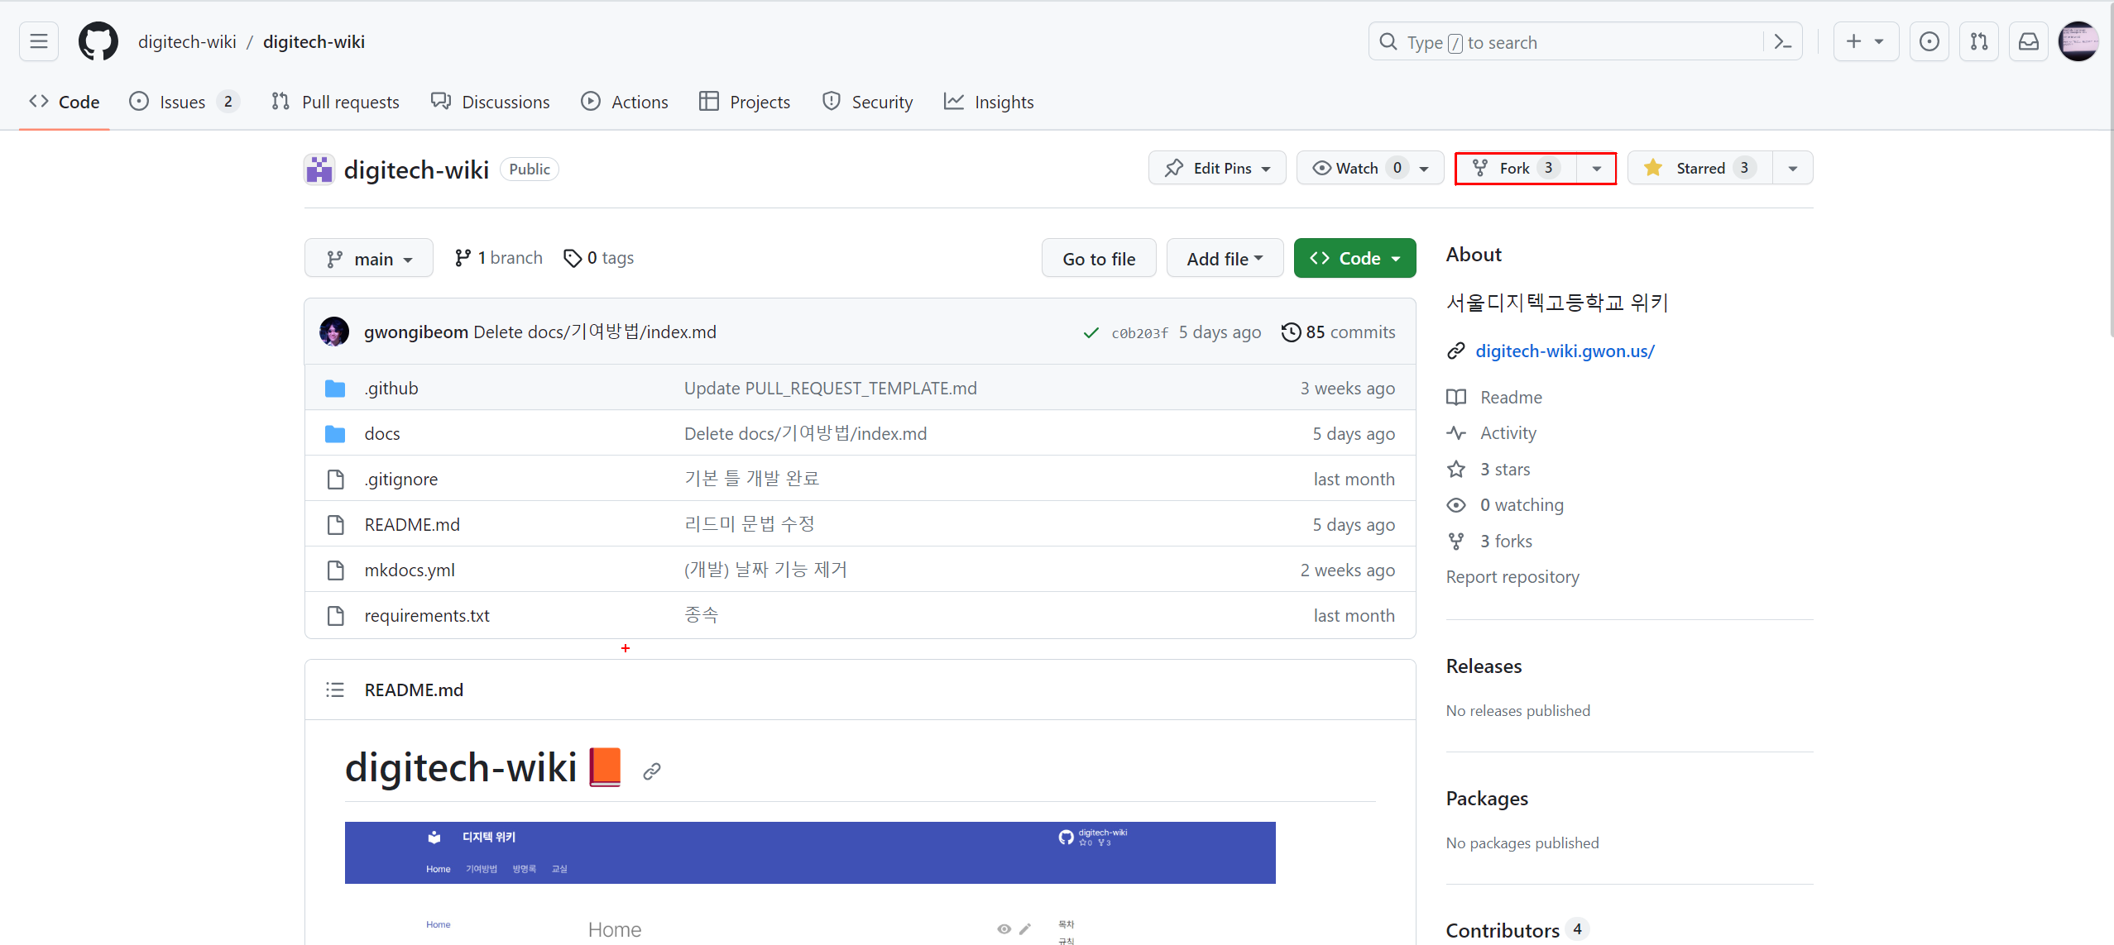Click the README outline list icon

click(335, 690)
